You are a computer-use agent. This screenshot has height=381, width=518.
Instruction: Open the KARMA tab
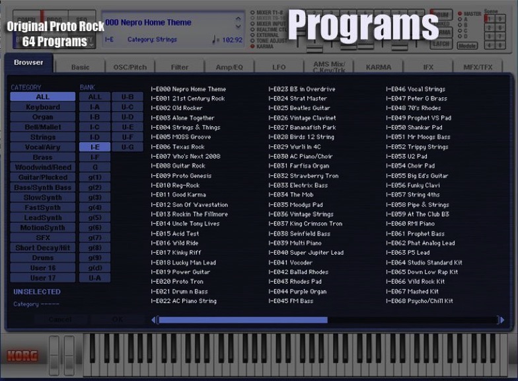pyautogui.click(x=379, y=67)
